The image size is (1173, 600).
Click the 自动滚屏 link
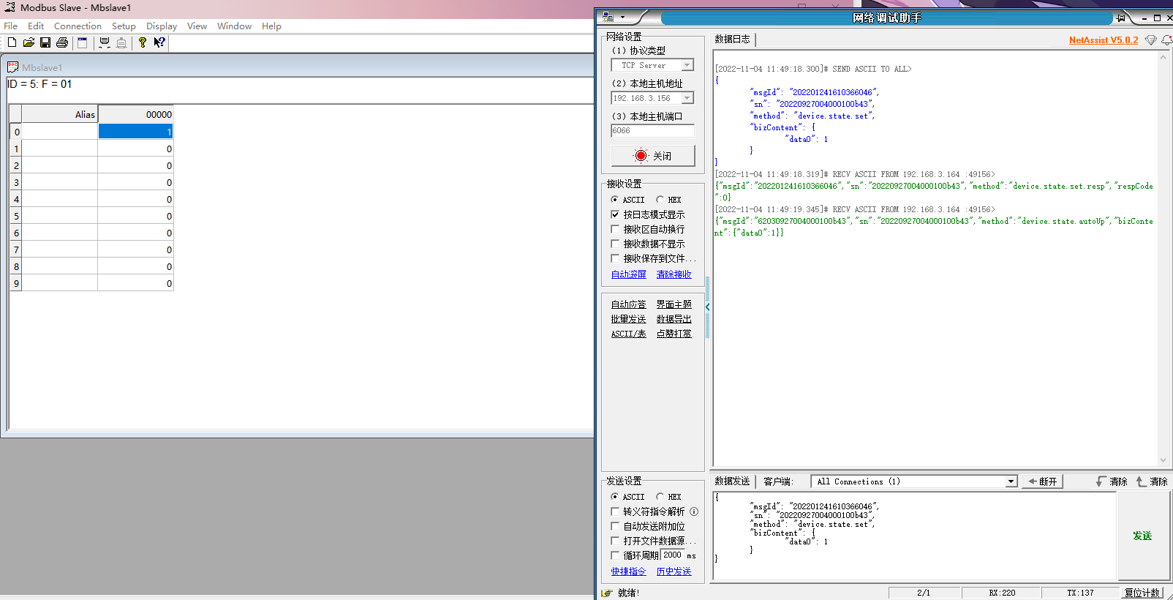629,274
